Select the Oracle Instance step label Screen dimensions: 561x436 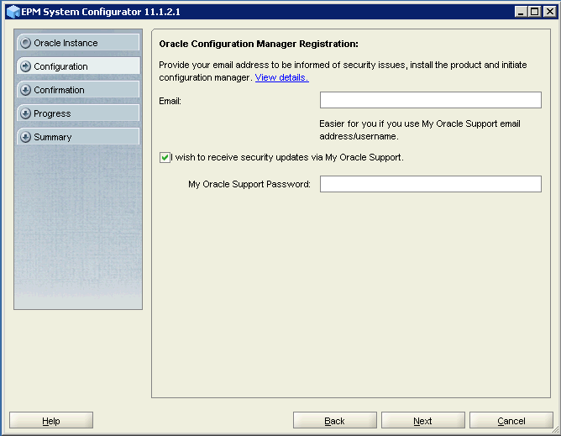pos(66,43)
